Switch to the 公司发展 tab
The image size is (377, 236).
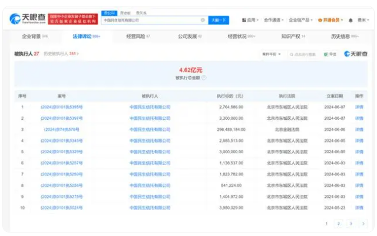tap(190, 36)
